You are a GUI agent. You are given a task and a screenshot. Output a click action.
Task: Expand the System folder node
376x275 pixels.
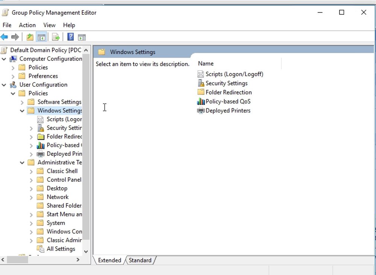tap(32, 223)
